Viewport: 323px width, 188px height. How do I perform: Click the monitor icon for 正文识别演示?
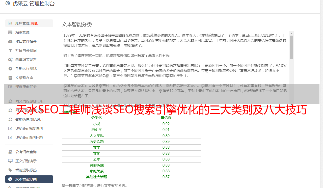click(x=10, y=161)
